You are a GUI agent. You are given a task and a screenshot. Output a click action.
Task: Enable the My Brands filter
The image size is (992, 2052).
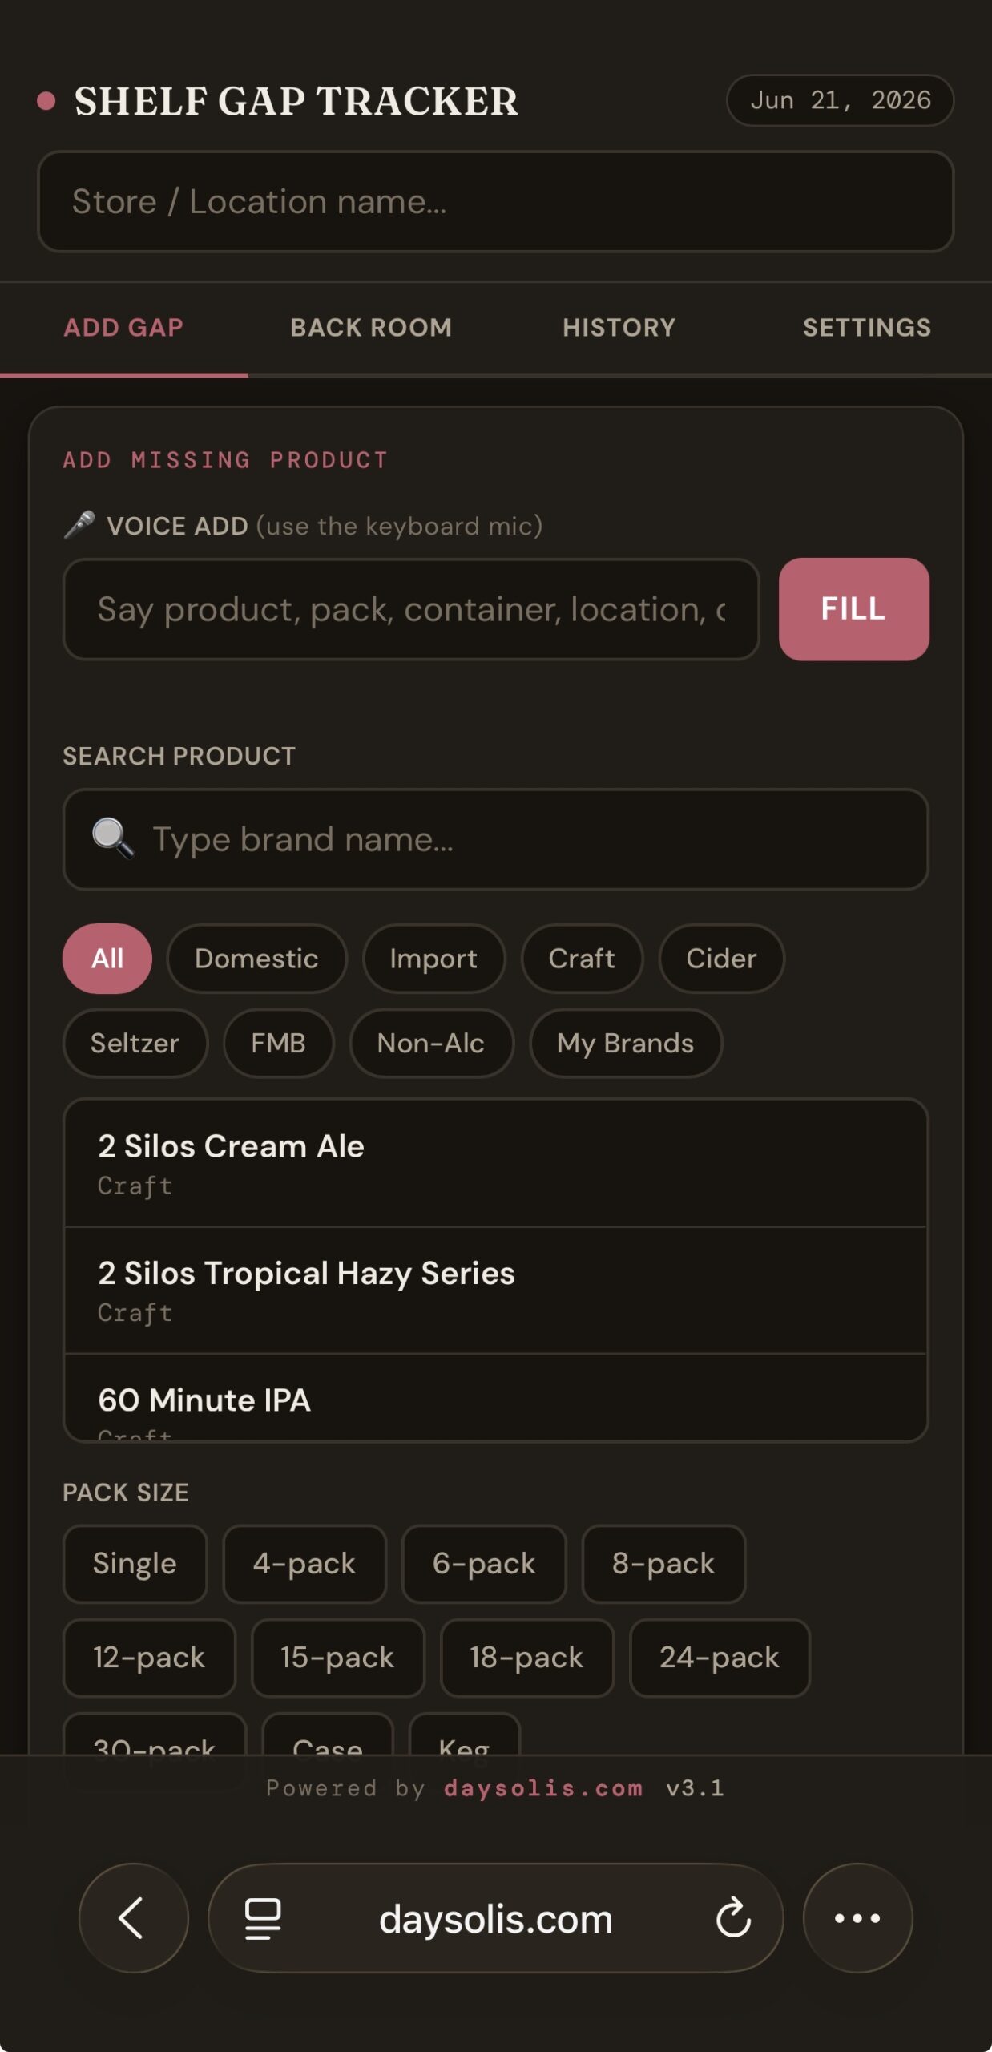(x=625, y=1044)
